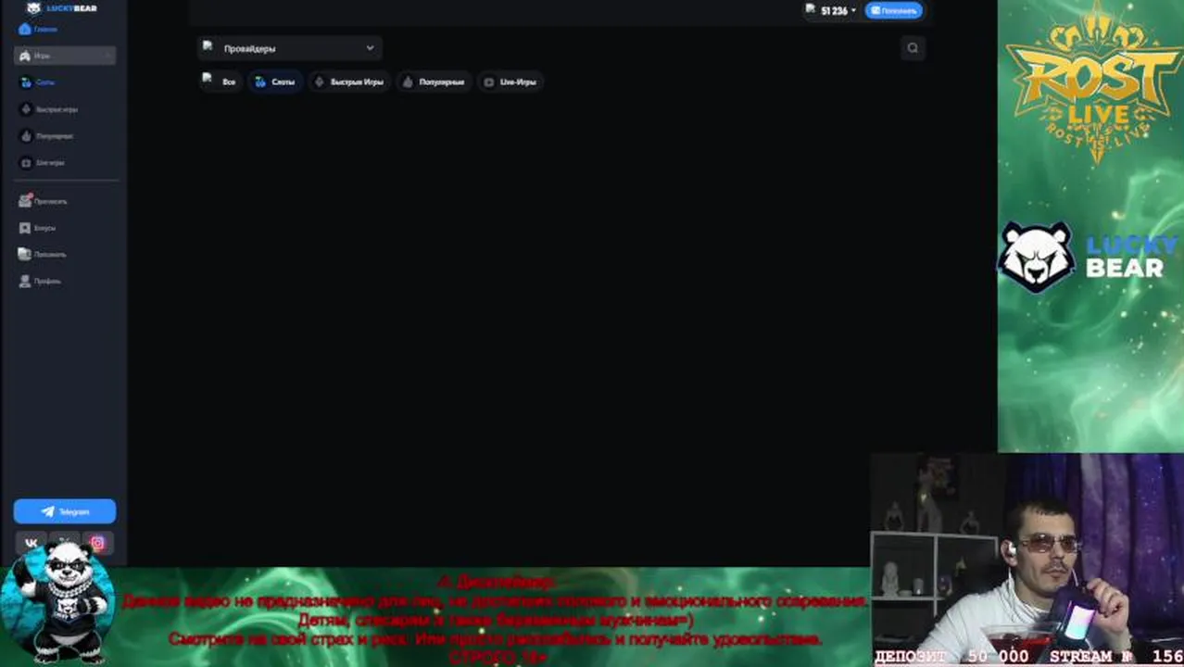Click the live games icon in the sidebar

(x=26, y=163)
